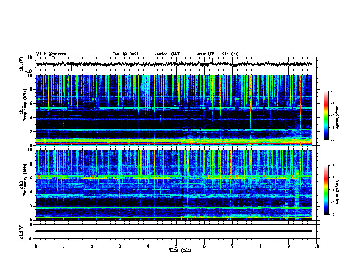Screen dimensions: 357x276
Task: Click the "ch.1(V)" voltage axis label
Action: (22, 64)
